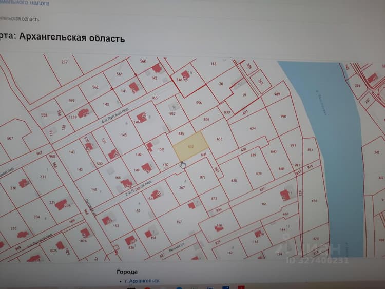This screenshot has height=289, width=385.
Task: Click the 4-й Луговой пер. street label
Action: point(115,117)
